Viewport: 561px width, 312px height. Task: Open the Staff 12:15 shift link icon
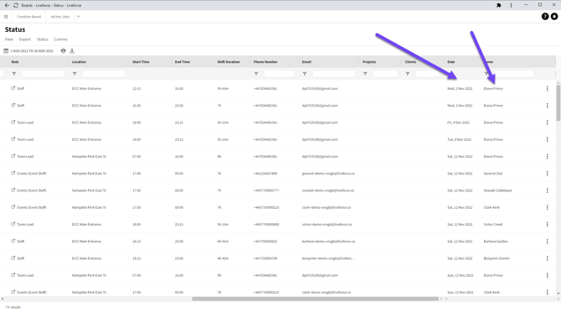click(13, 88)
